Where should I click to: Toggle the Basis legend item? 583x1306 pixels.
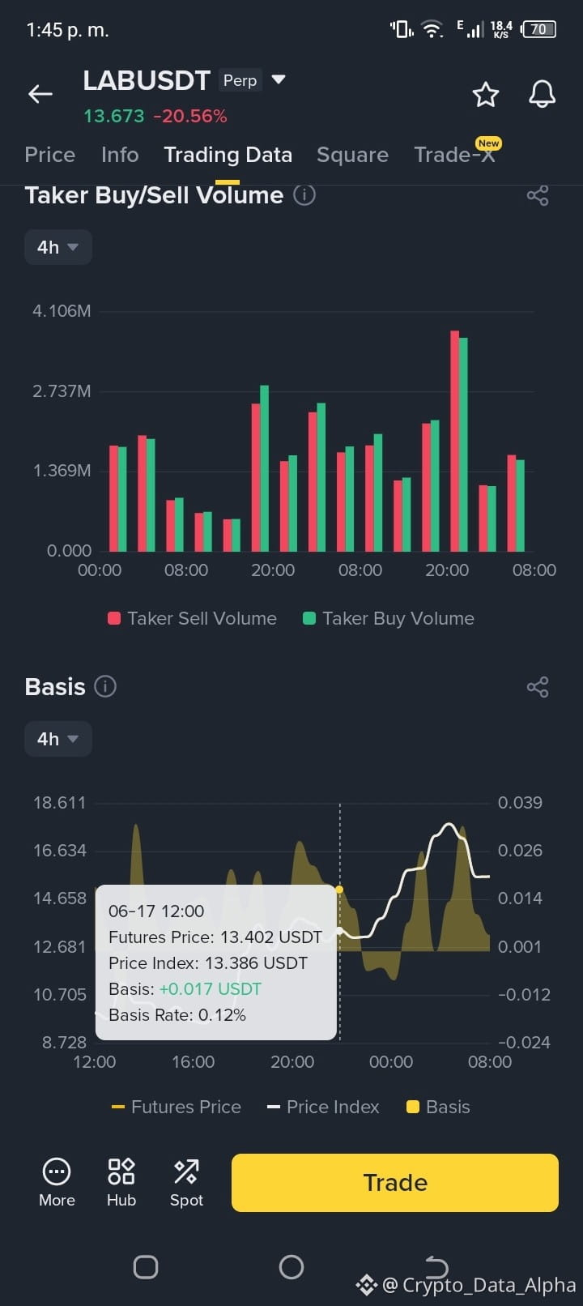pos(438,1107)
